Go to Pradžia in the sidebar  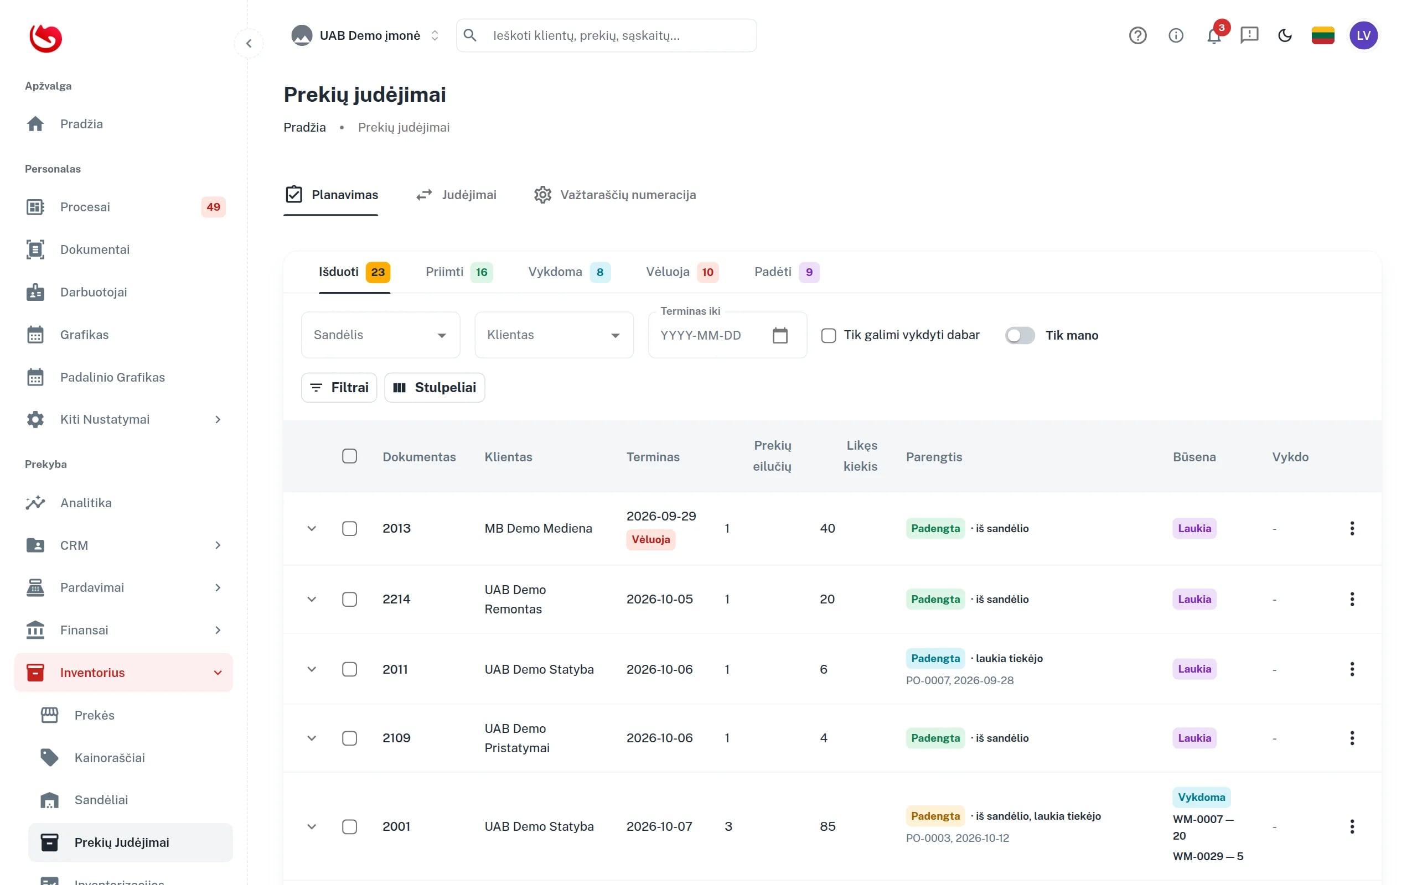pyautogui.click(x=123, y=124)
